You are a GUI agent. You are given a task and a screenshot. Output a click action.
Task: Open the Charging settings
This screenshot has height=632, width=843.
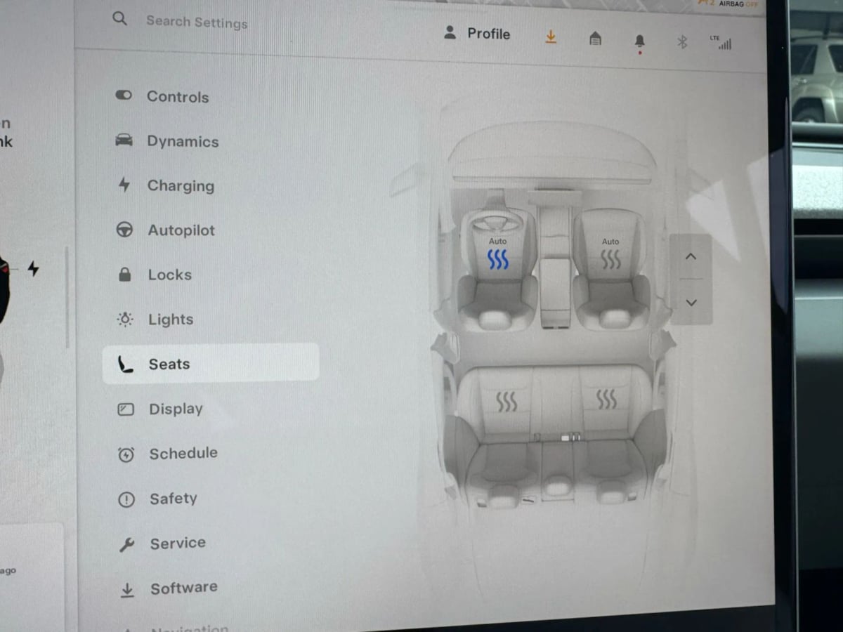point(180,186)
